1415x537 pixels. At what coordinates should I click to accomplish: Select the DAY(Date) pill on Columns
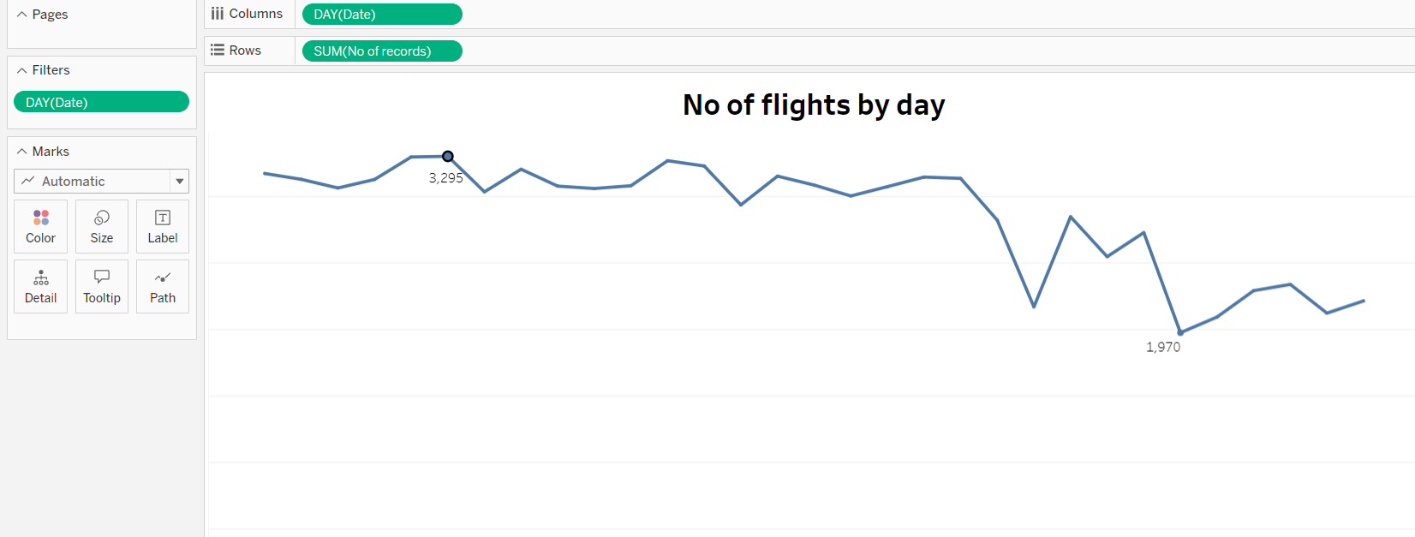click(381, 14)
